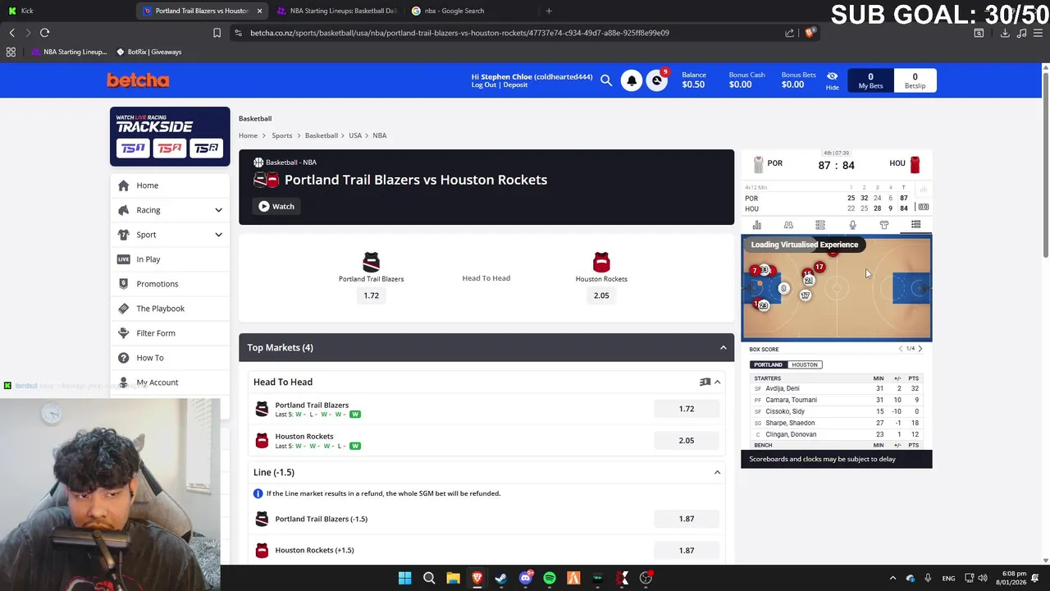This screenshot has height=591, width=1050.
Task: Open Discord from taskbar
Action: pos(526,578)
